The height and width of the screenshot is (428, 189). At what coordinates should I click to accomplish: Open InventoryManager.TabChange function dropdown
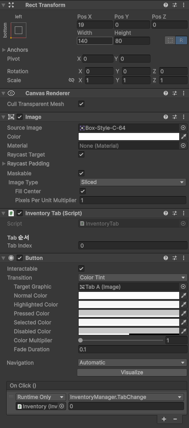[x=126, y=397]
